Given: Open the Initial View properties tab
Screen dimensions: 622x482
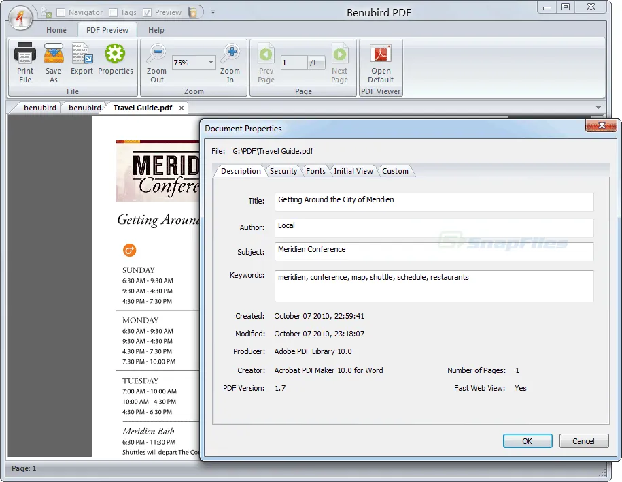Looking at the screenshot, I should point(353,171).
